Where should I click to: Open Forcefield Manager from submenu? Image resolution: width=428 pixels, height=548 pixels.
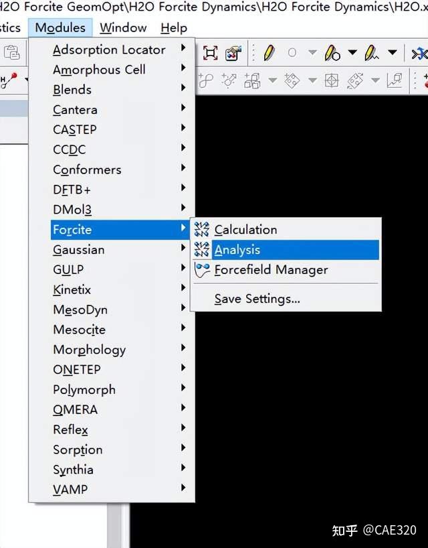point(286,270)
